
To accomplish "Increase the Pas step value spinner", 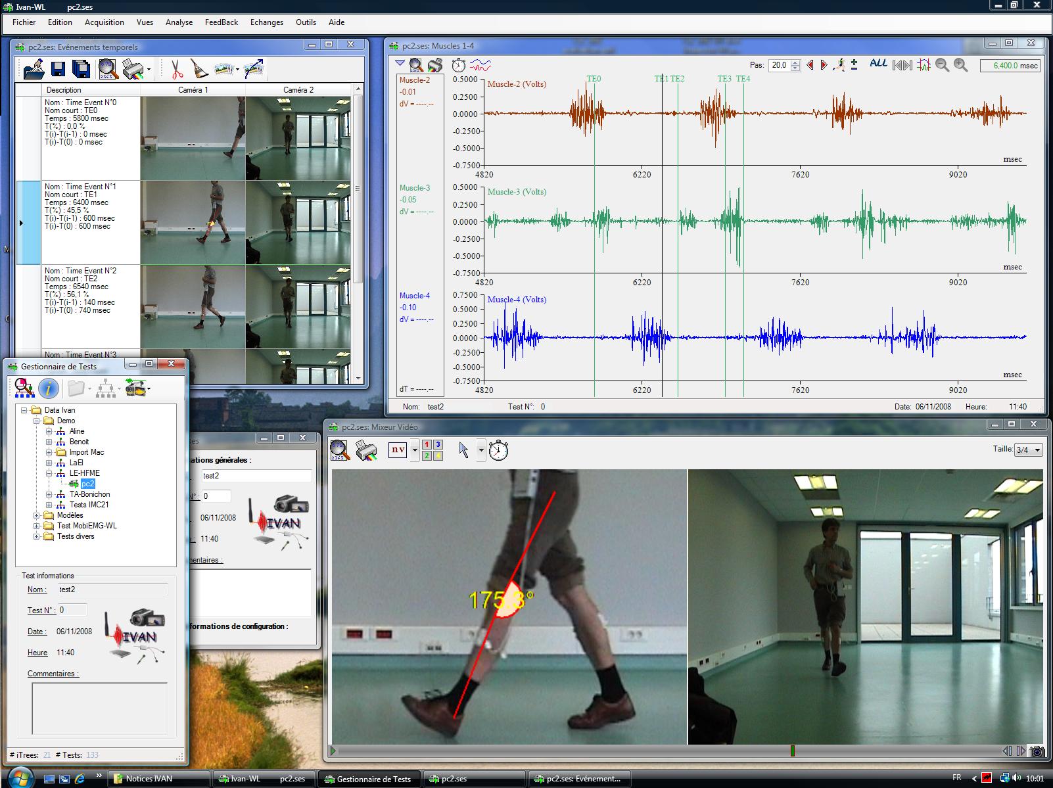I will (x=796, y=62).
